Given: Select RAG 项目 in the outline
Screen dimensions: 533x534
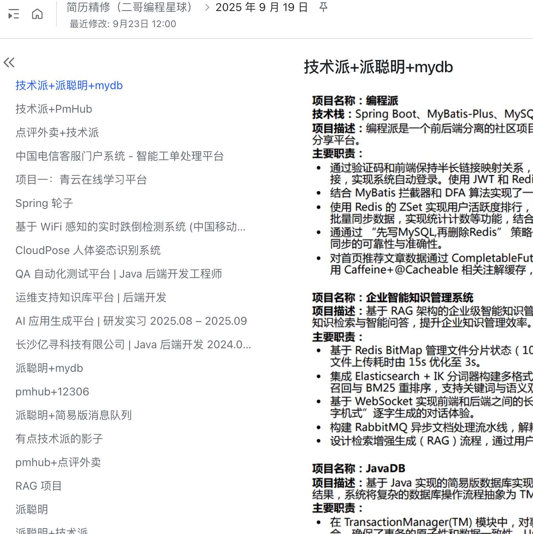Looking at the screenshot, I should tap(38, 486).
